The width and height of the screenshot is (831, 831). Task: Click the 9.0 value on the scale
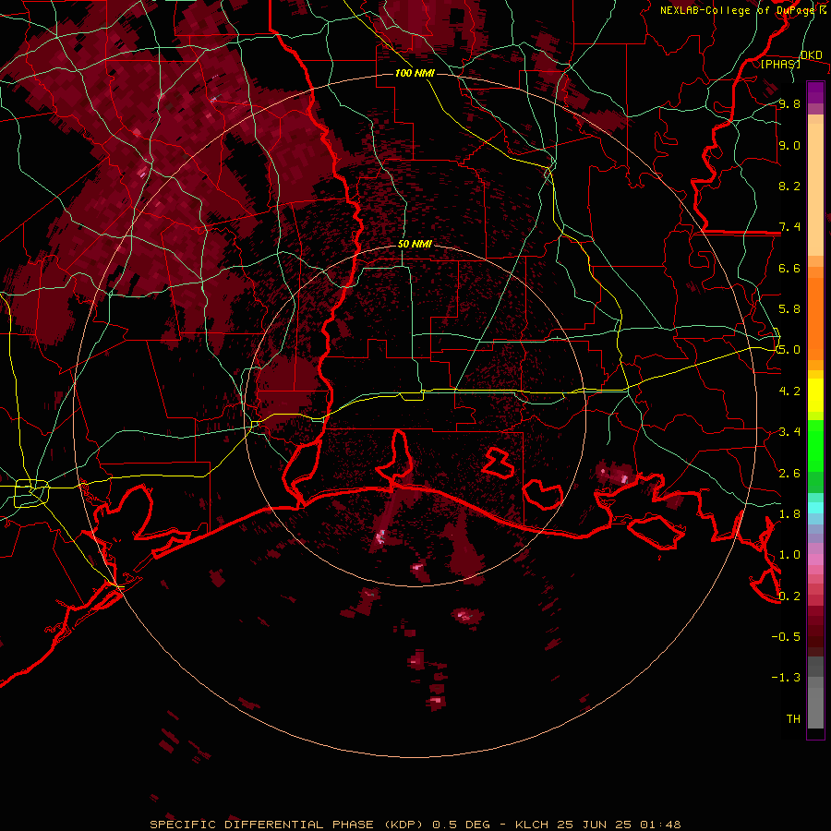pyautogui.click(x=789, y=145)
